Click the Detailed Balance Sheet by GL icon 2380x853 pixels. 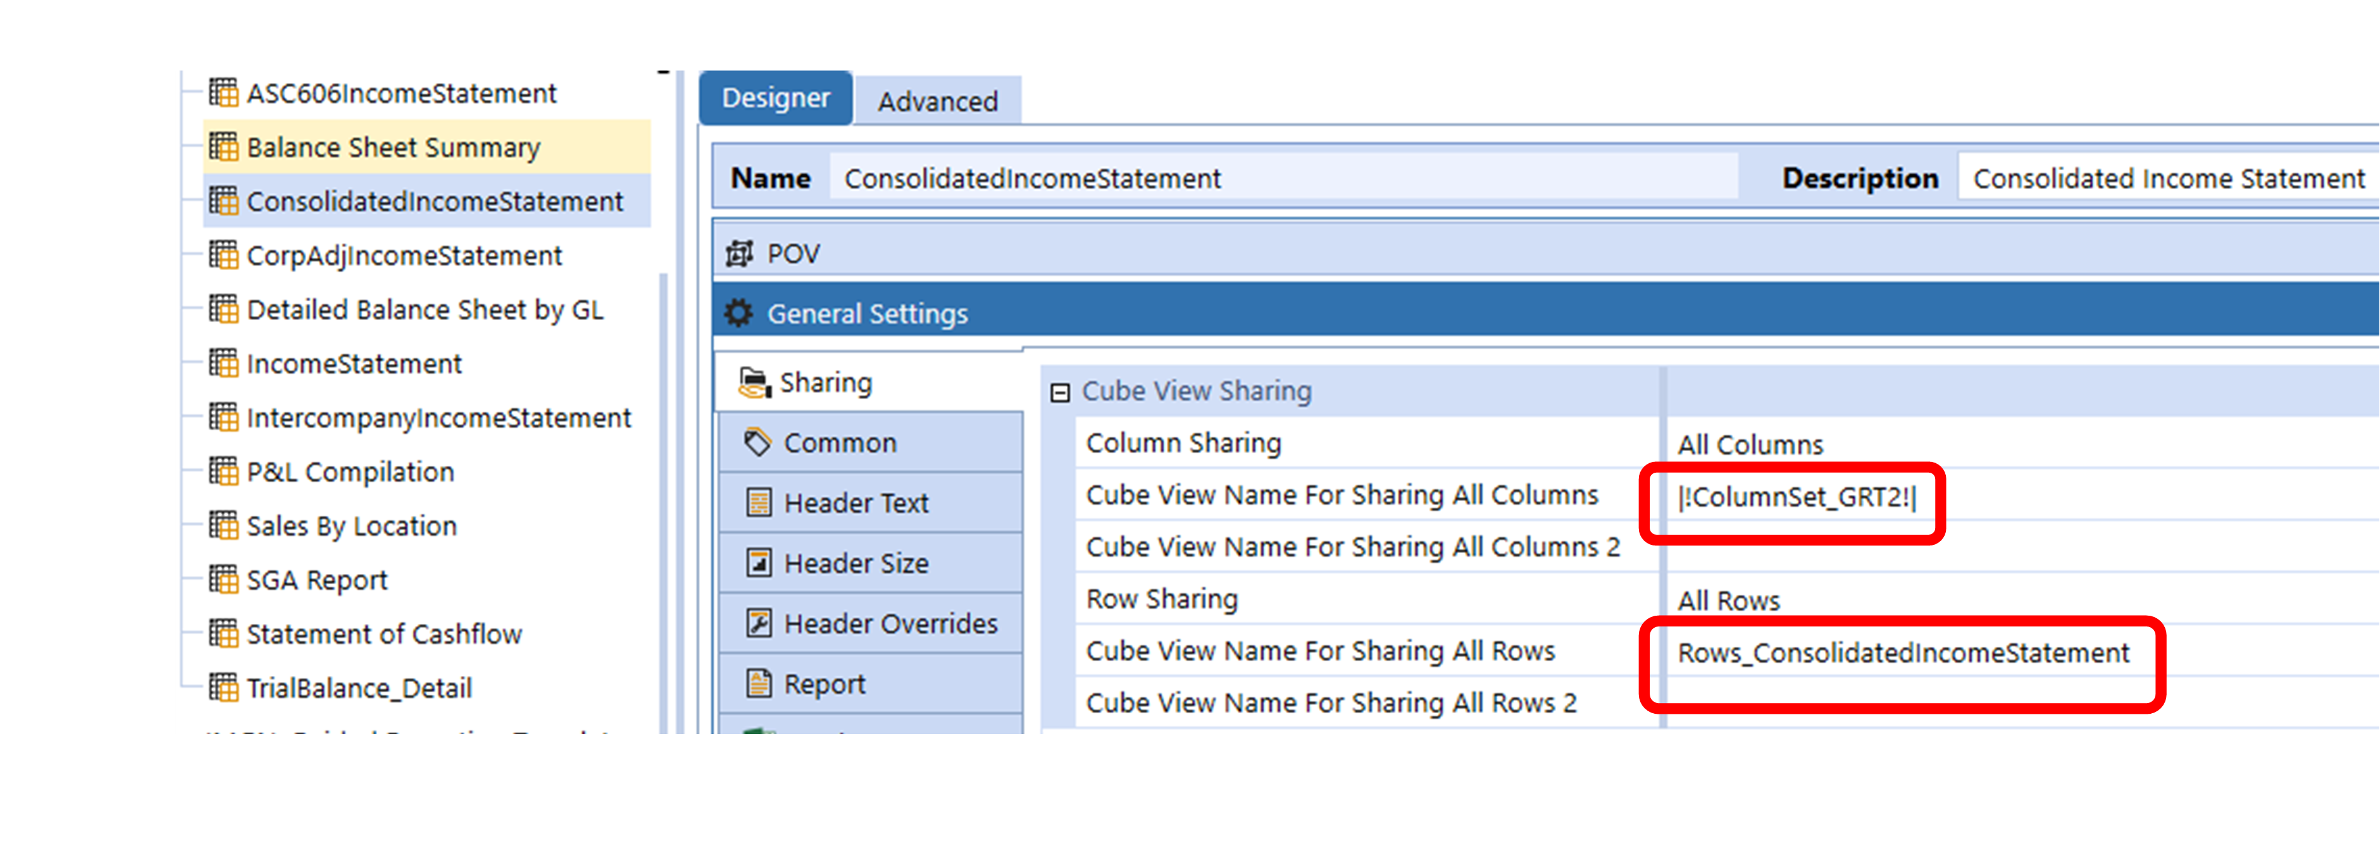click(x=223, y=309)
